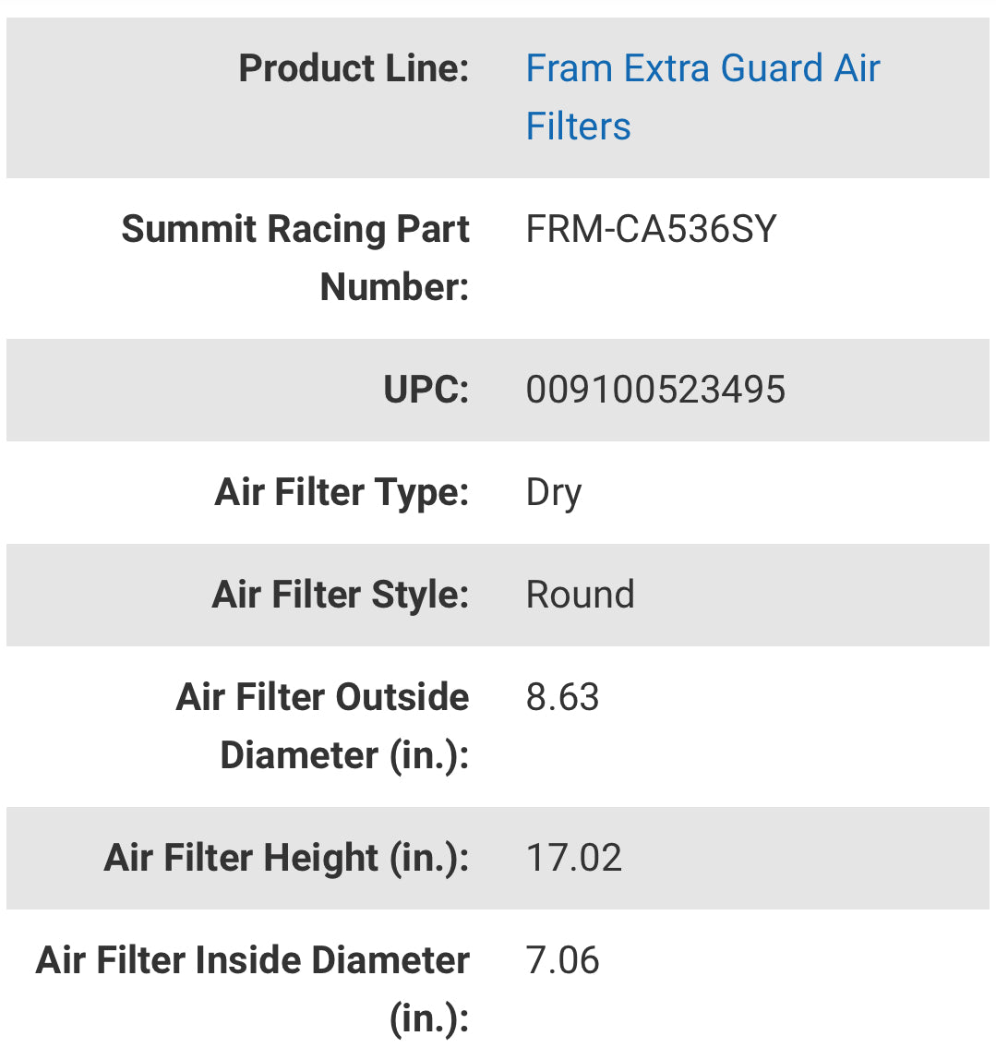Screen dimensions: 996x1060
Task: Click the Air Filter Outside Diameter label
Action: [322, 698]
